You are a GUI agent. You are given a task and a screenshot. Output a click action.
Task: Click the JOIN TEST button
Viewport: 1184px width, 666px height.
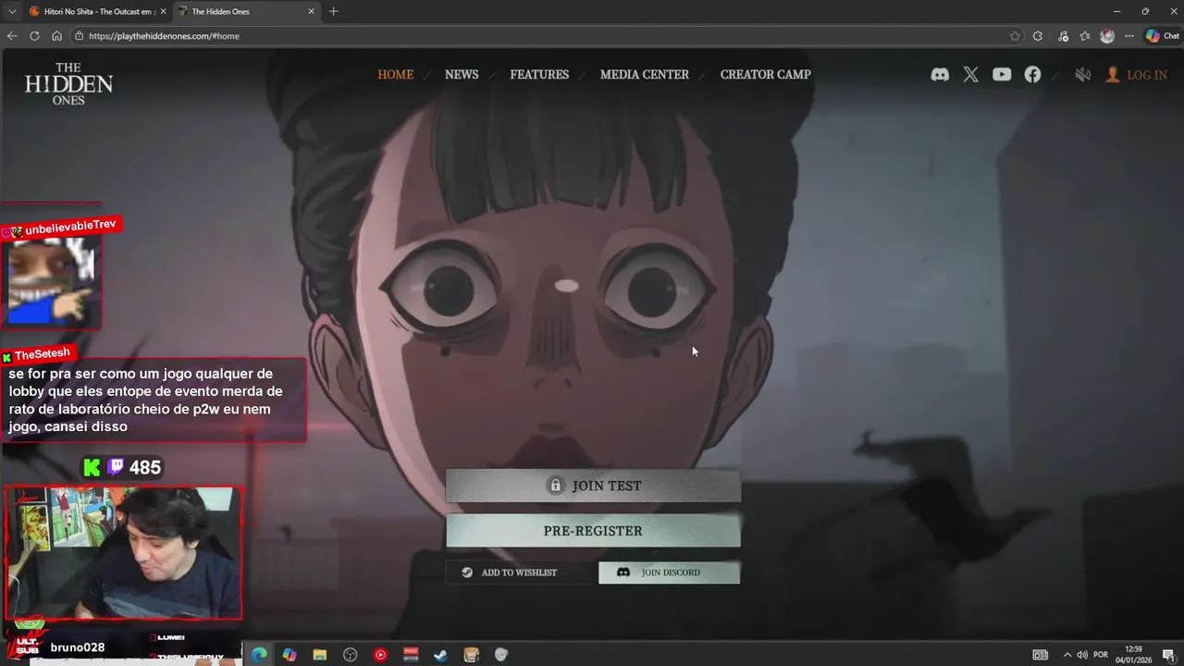593,486
